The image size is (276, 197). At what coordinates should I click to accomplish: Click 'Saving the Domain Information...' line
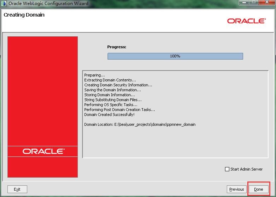tap(113, 90)
